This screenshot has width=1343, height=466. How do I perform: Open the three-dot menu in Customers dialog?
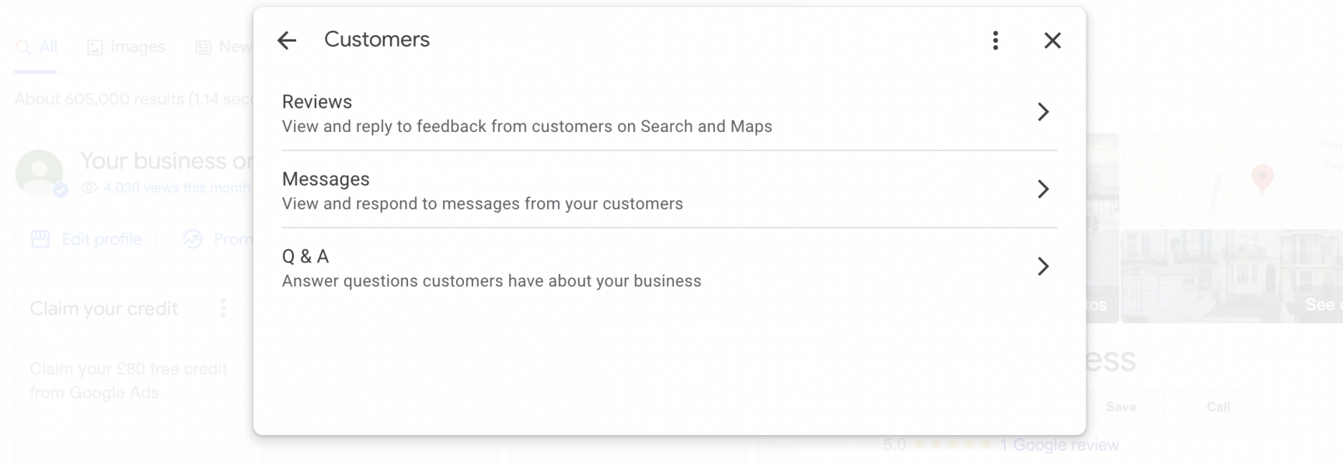(x=995, y=40)
